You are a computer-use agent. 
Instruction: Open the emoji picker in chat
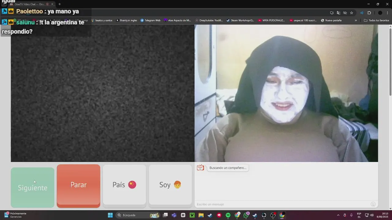pos(373,204)
